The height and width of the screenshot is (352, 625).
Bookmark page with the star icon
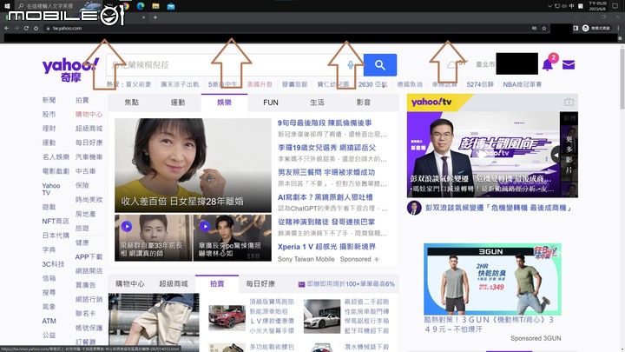[x=544, y=29]
